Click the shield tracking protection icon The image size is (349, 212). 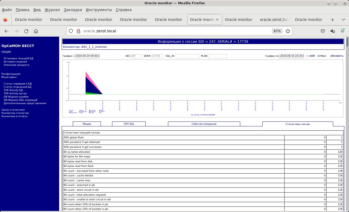coord(71,31)
